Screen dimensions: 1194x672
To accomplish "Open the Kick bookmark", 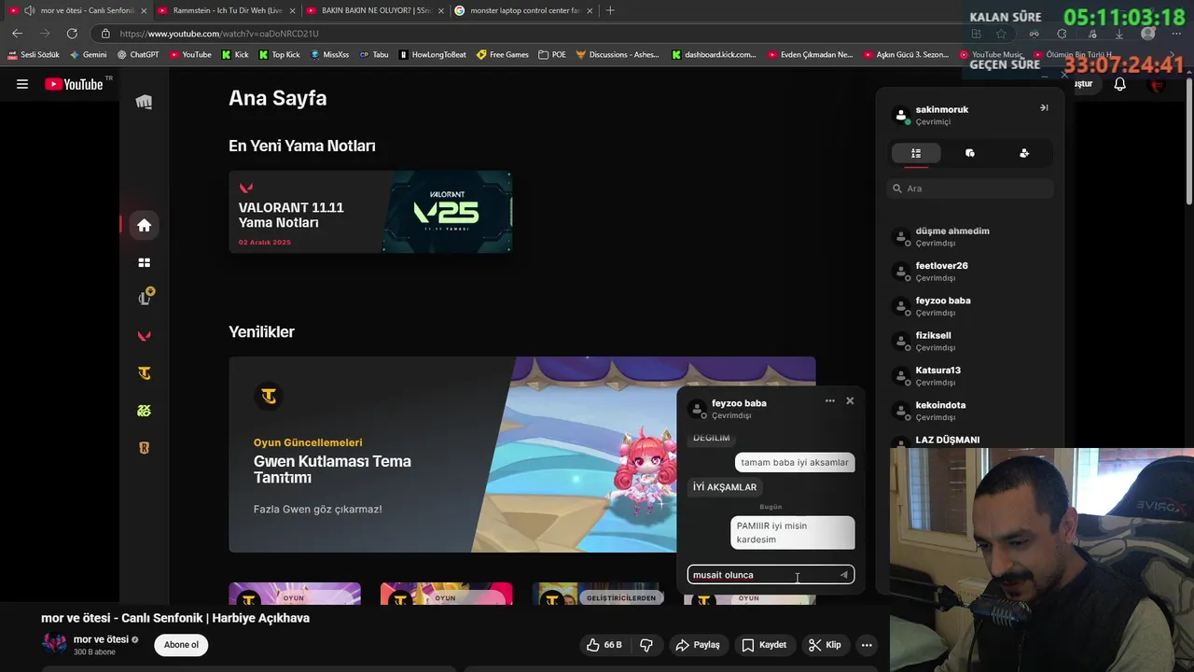I will pos(235,55).
